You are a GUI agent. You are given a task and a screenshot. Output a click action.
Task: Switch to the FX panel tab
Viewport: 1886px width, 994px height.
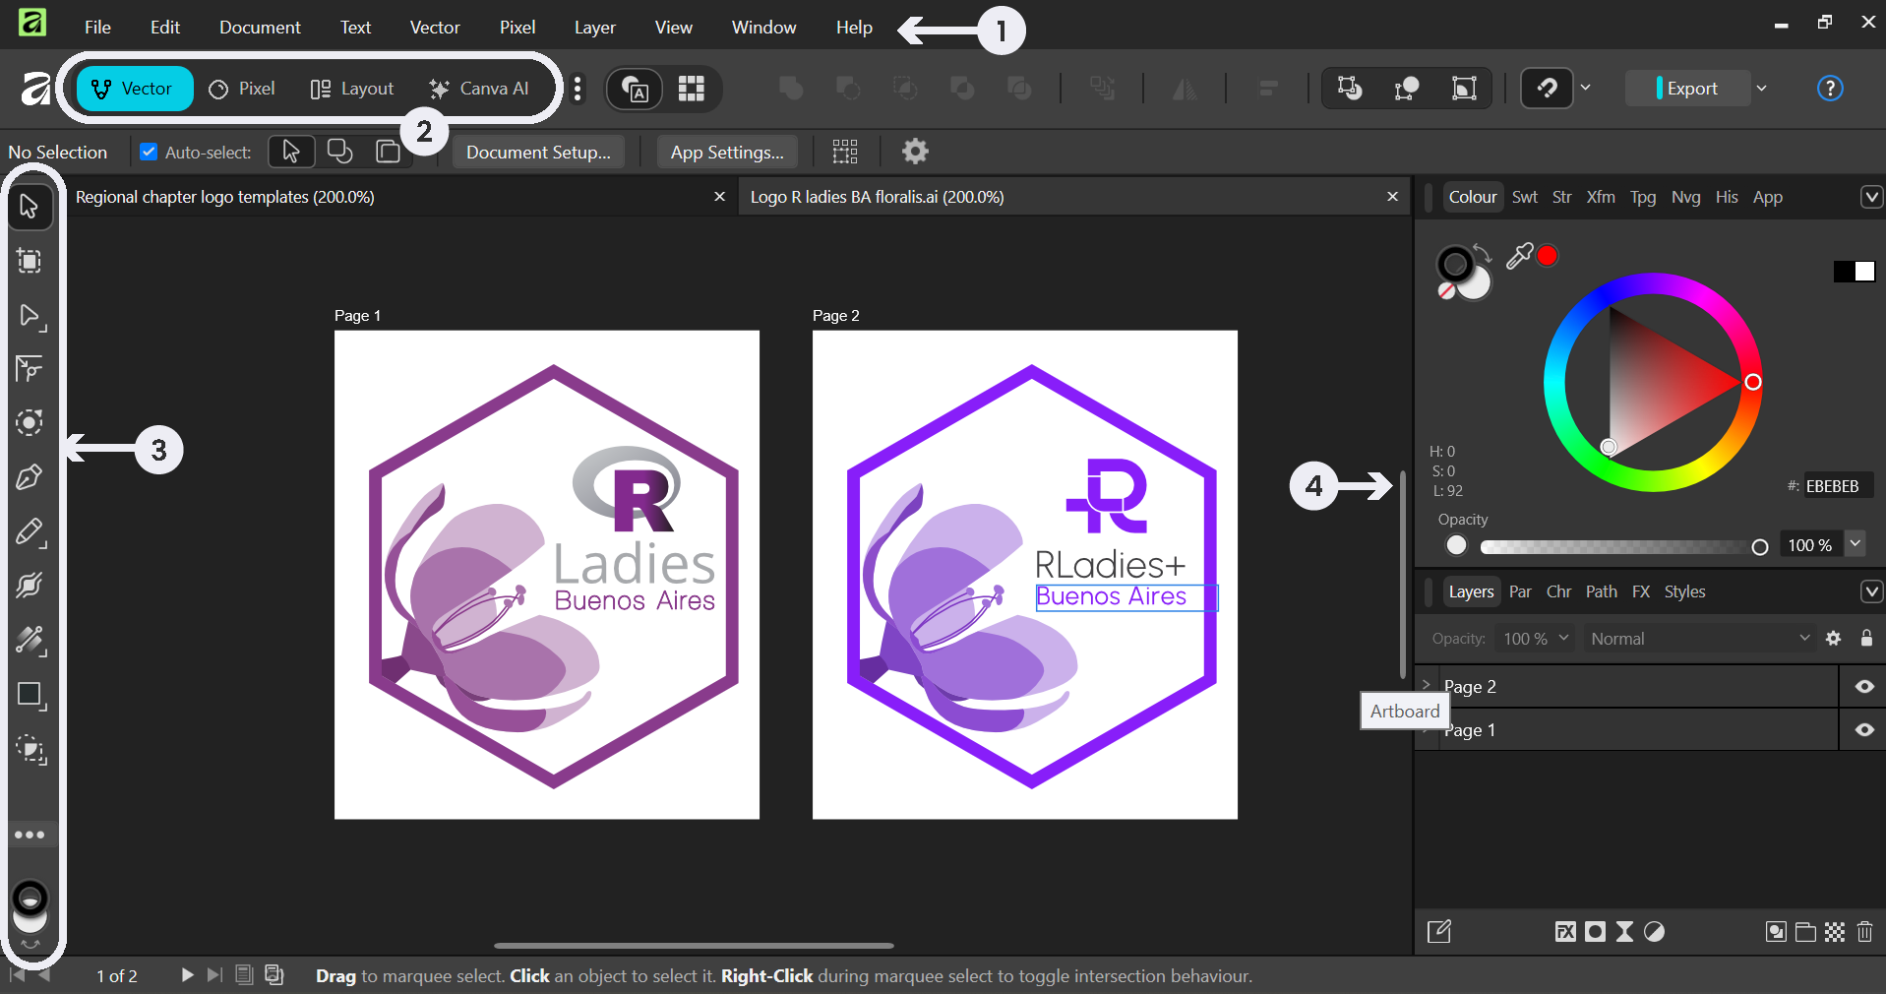(1641, 591)
